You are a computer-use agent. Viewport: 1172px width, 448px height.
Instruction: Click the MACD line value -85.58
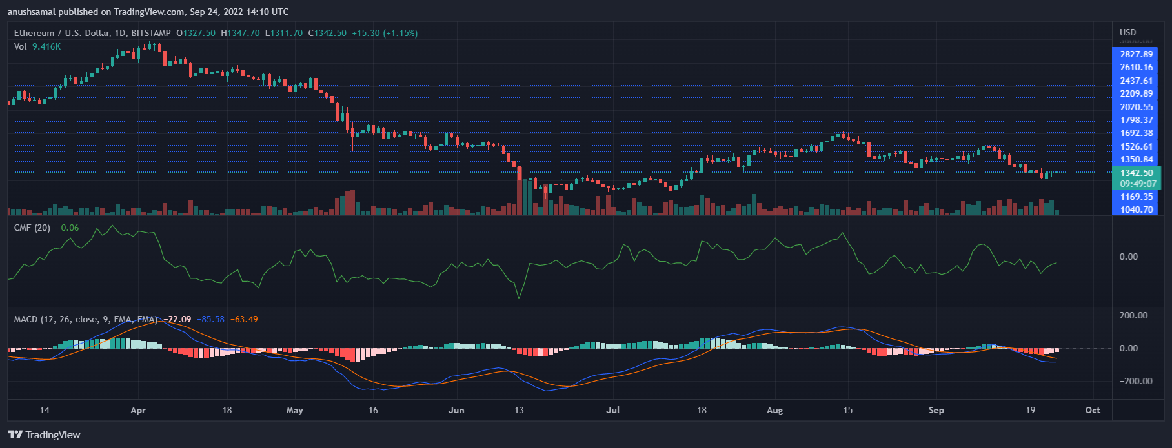(x=210, y=319)
